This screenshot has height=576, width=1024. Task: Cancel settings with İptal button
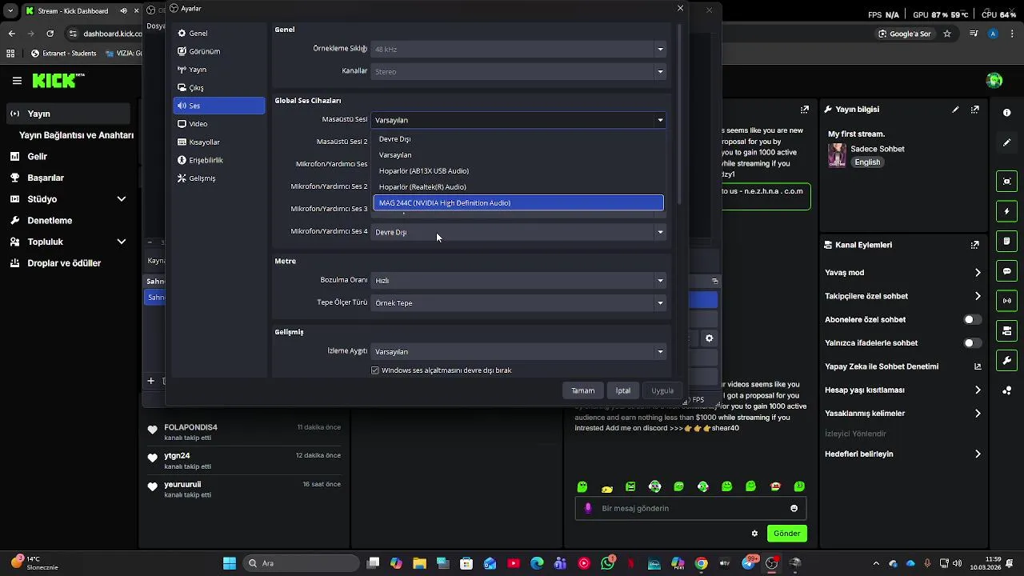pyautogui.click(x=623, y=390)
